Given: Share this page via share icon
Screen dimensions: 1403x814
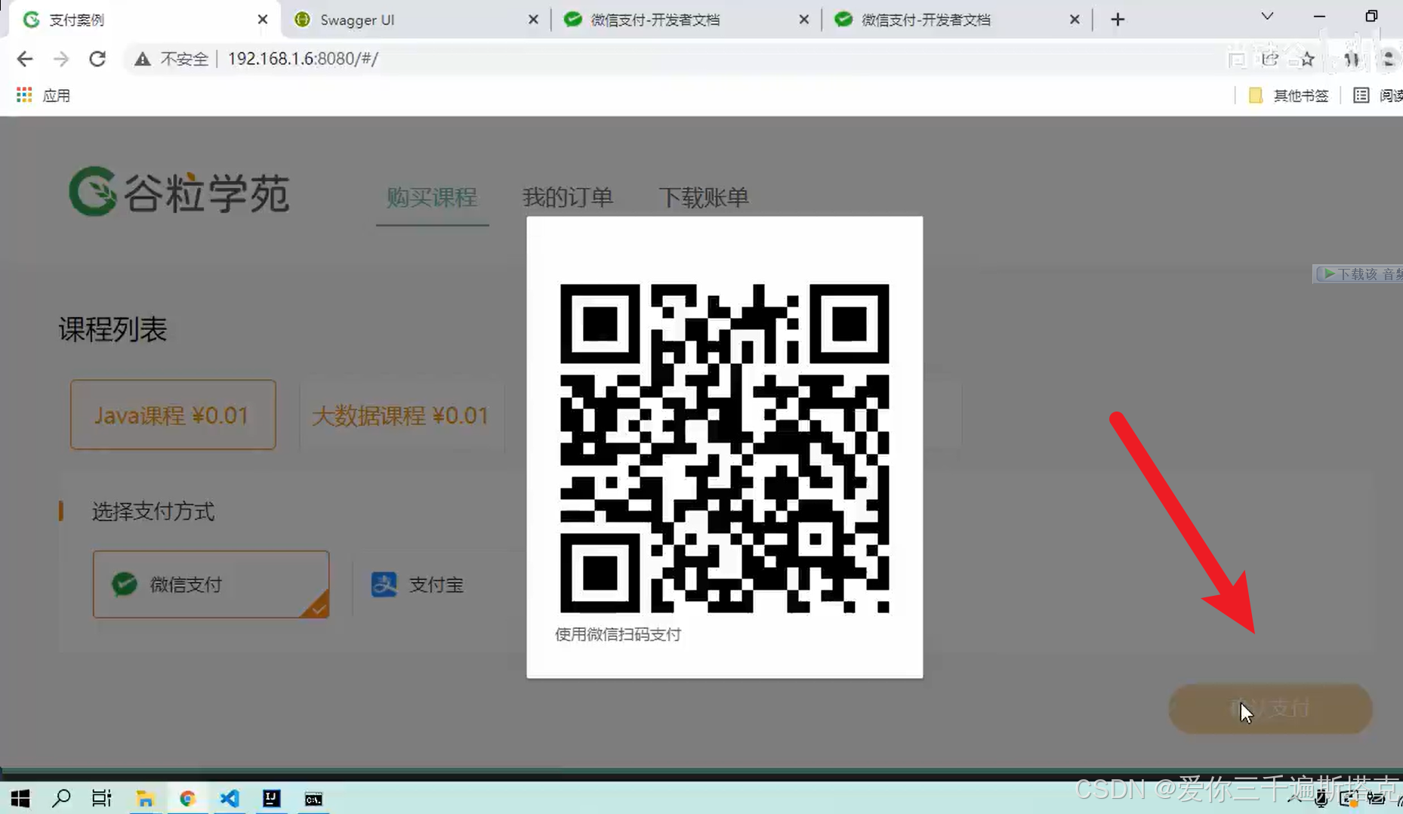Looking at the screenshot, I should 1270,59.
